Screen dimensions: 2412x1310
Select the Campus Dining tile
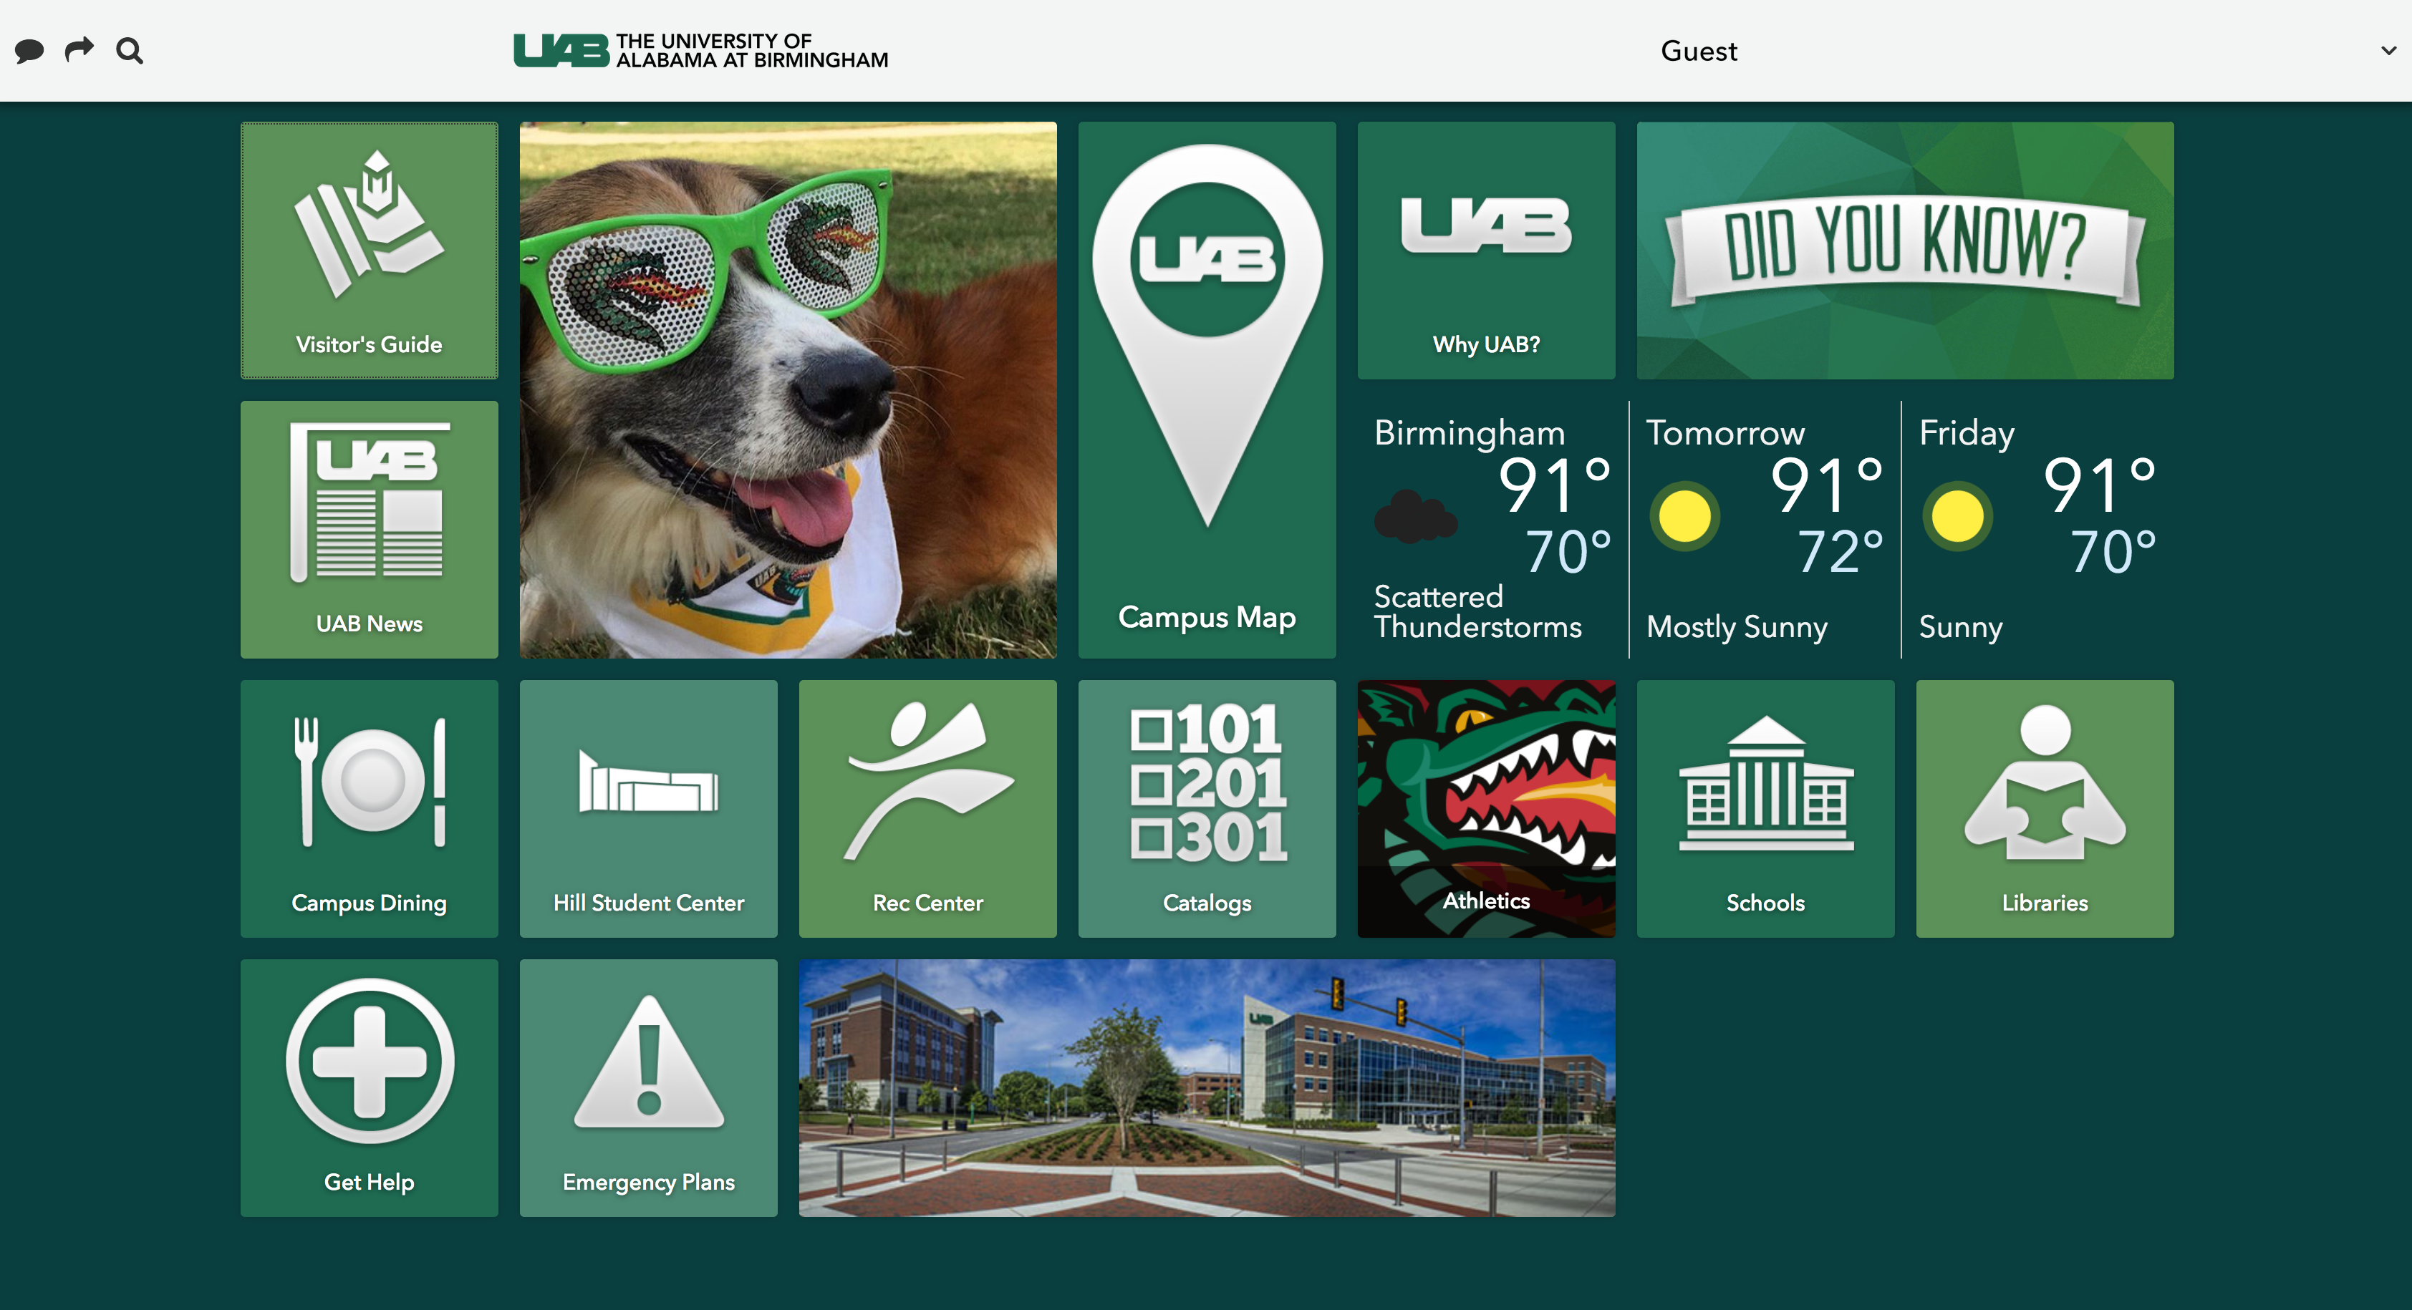369,807
